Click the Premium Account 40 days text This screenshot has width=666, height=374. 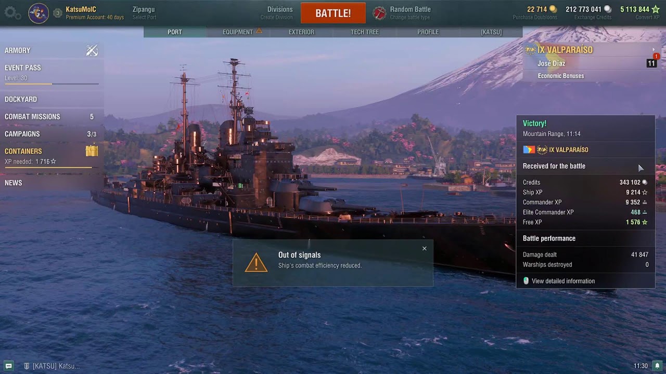(95, 17)
